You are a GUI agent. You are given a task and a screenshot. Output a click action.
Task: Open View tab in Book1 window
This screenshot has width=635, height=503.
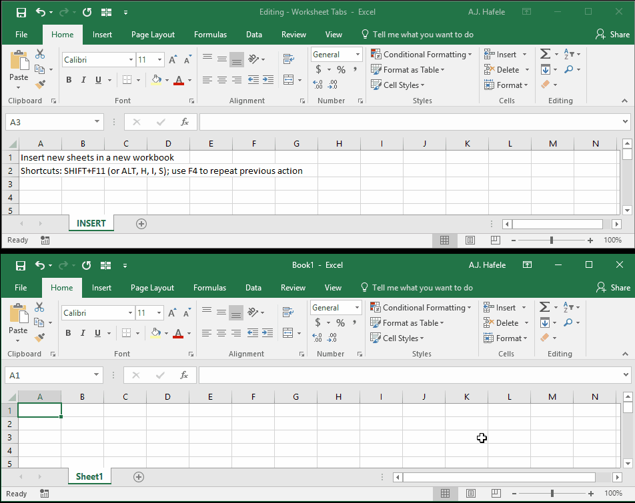click(x=333, y=288)
